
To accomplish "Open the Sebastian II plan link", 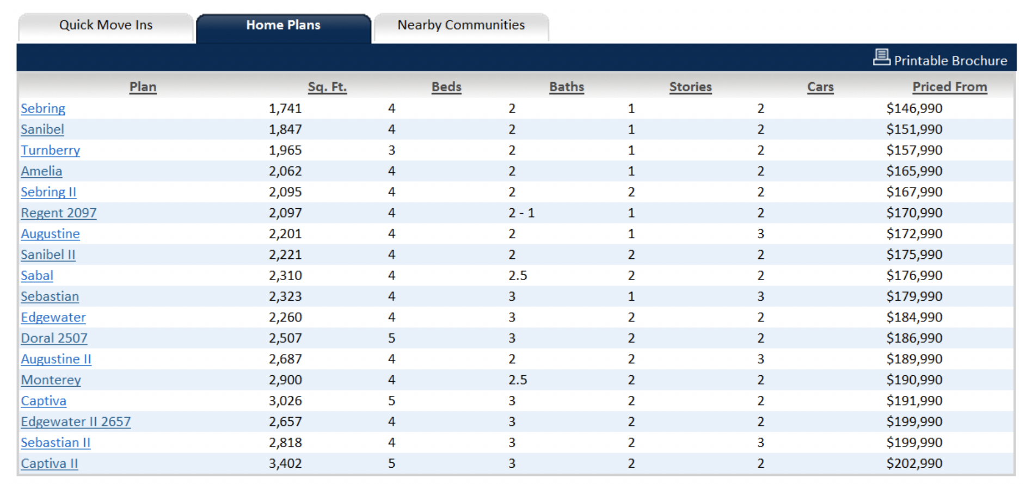I will 56,443.
